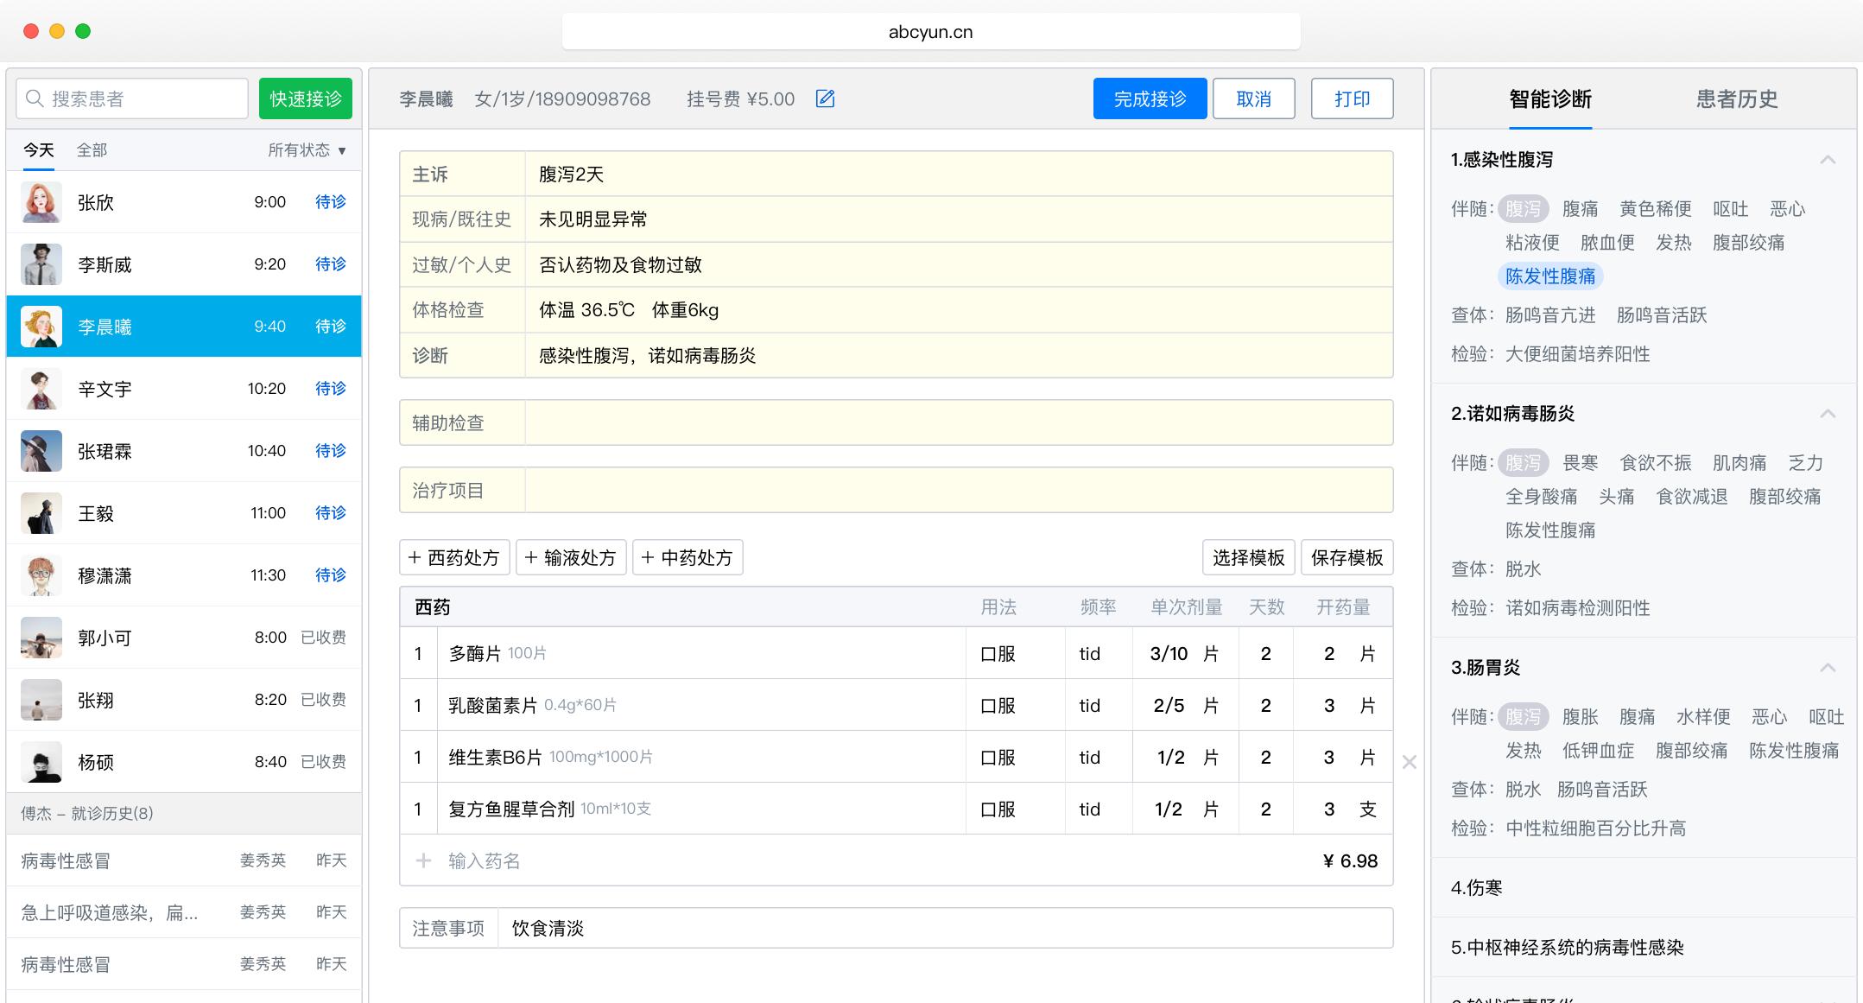Open 张欣's avatar
Screen dimensions: 1863x1003
tap(41, 202)
